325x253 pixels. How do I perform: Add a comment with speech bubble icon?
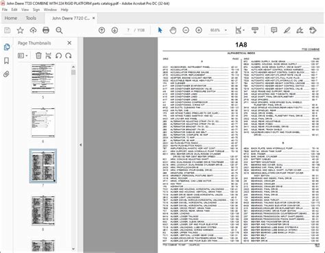(274, 30)
